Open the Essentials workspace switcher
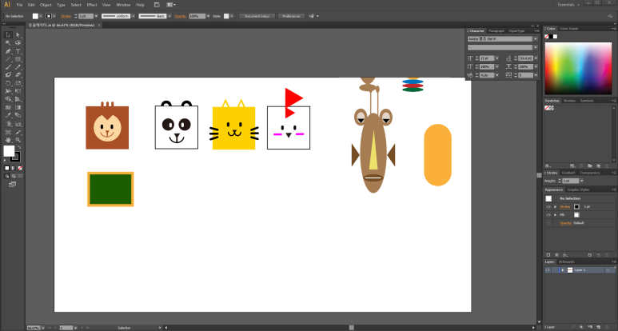 (x=568, y=5)
